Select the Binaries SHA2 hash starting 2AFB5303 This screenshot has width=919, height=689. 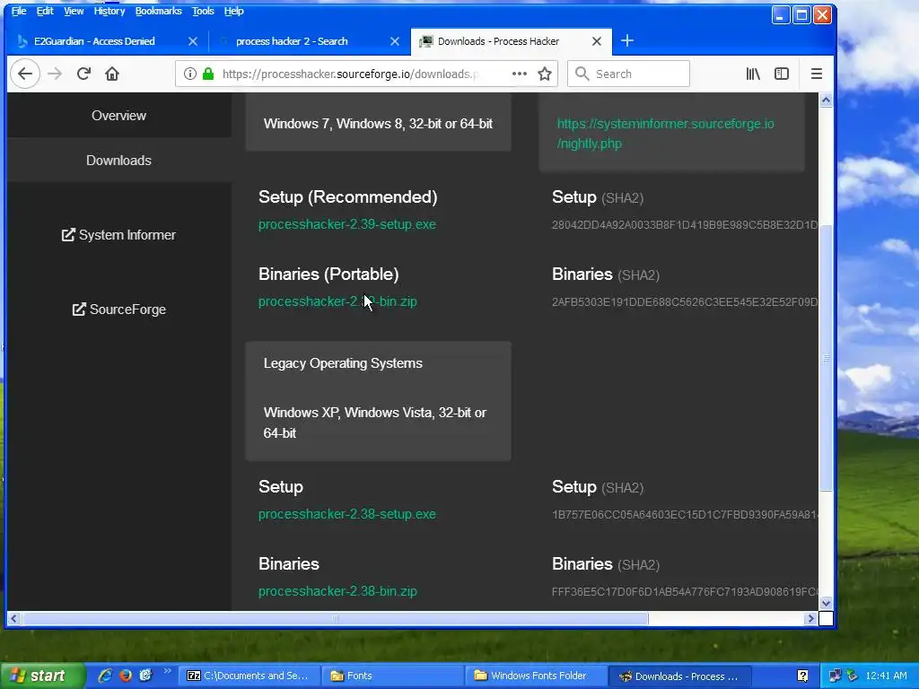coord(685,301)
